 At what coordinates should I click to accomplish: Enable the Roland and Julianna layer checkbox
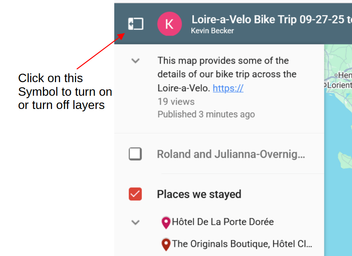pos(136,154)
